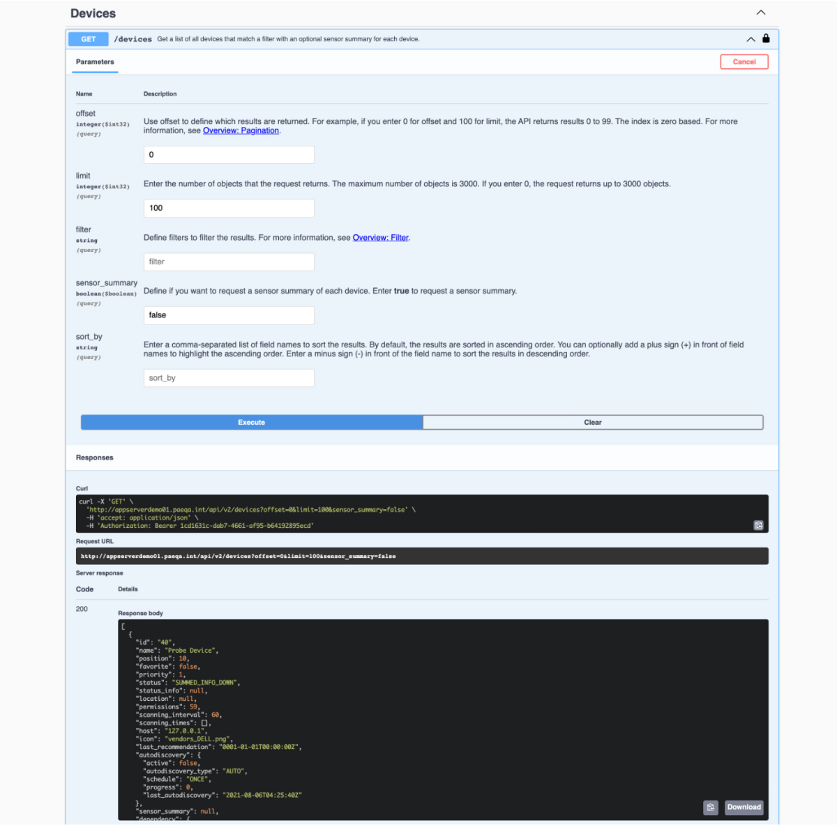
Task: Download the server response body
Action: [x=744, y=807]
